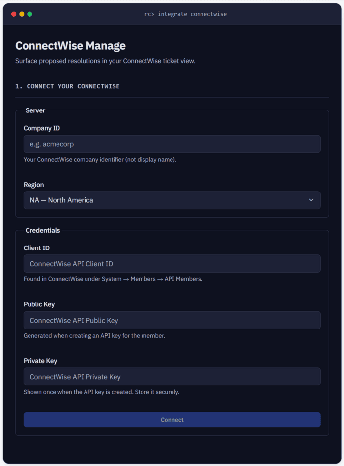
Task: Click the 'ConnectWise Manage' heading
Action: pyautogui.click(x=70, y=46)
